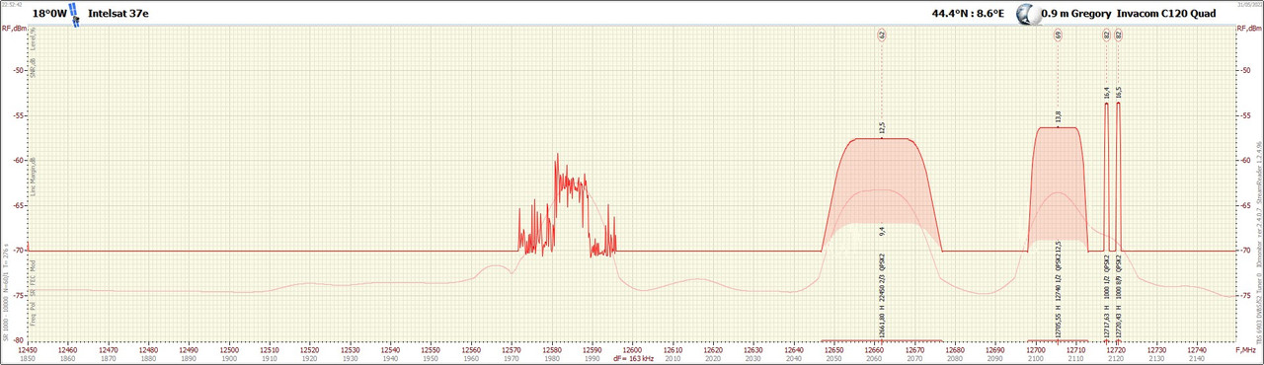This screenshot has height=365, width=1264.
Task: Click the Intelsat 37e satellite name
Action: [x=118, y=14]
